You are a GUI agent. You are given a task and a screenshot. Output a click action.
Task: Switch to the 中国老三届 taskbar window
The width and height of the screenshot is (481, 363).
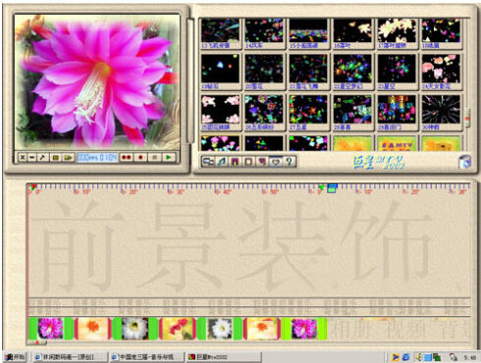pyautogui.click(x=146, y=357)
